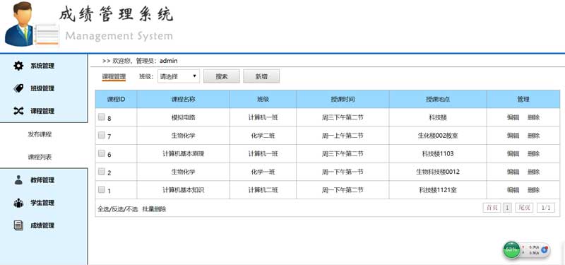
Task: Click the document icon beside 成绩管理
Action: click(18, 225)
